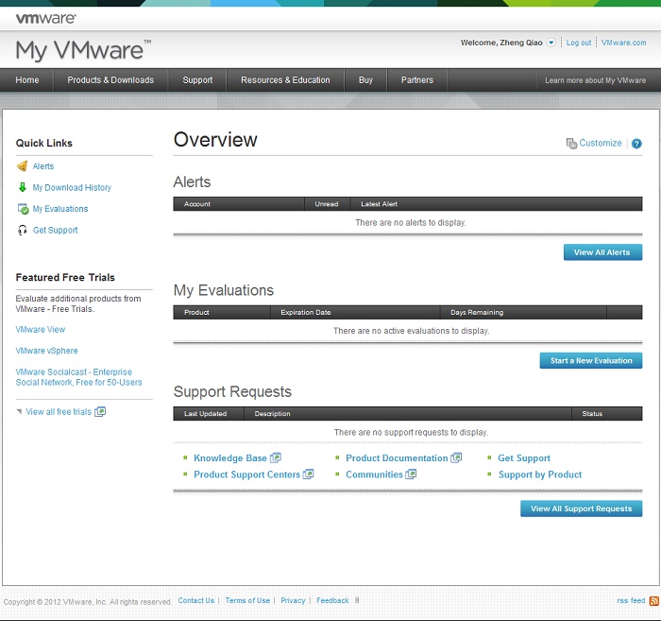The width and height of the screenshot is (661, 621).
Task: Open the VMware vSphere free trial link
Action: pyautogui.click(x=47, y=351)
